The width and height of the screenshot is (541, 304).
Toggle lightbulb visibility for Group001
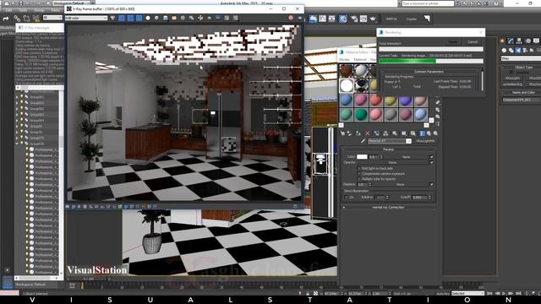coord(22,97)
